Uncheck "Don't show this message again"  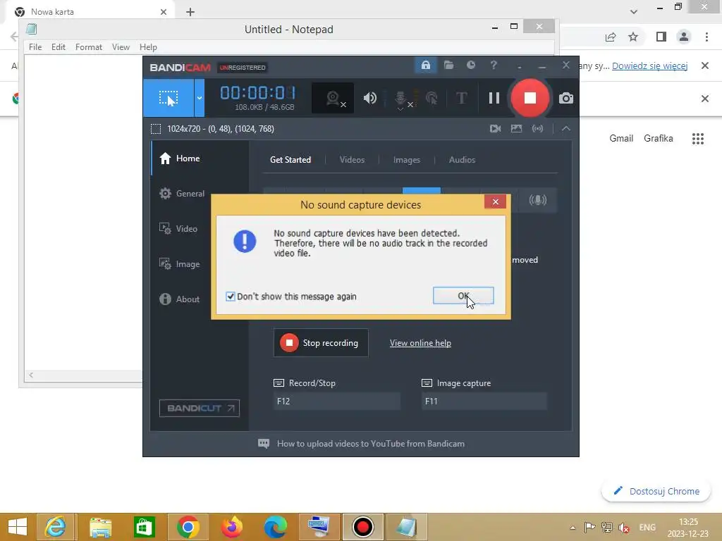coord(231,297)
